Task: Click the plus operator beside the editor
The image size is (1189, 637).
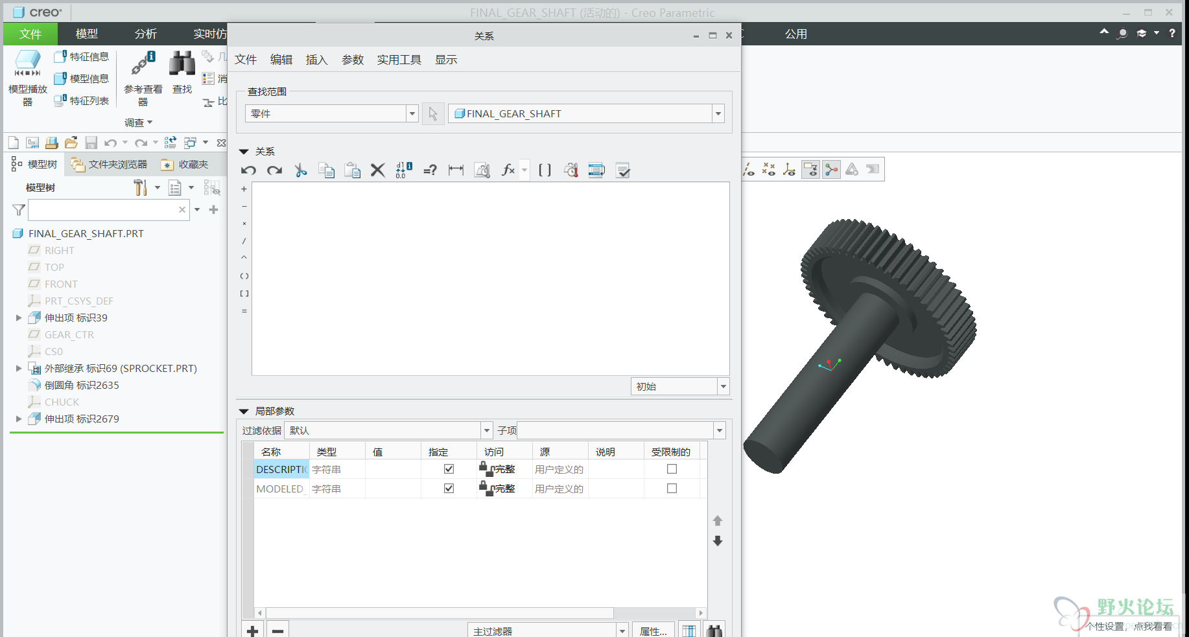Action: click(x=244, y=189)
